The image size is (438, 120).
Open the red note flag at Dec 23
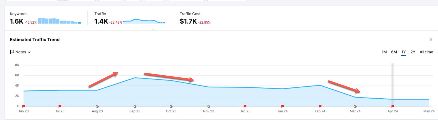[x=245, y=106]
